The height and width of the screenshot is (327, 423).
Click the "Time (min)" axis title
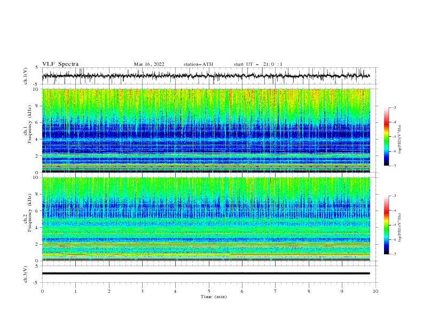pyautogui.click(x=214, y=297)
